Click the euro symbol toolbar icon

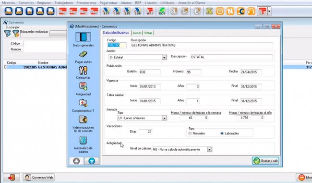[197, 12]
